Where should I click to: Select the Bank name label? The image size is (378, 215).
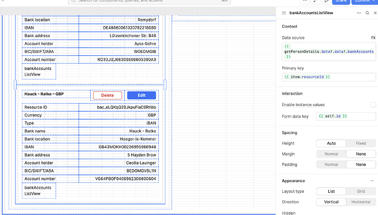click(35, 131)
